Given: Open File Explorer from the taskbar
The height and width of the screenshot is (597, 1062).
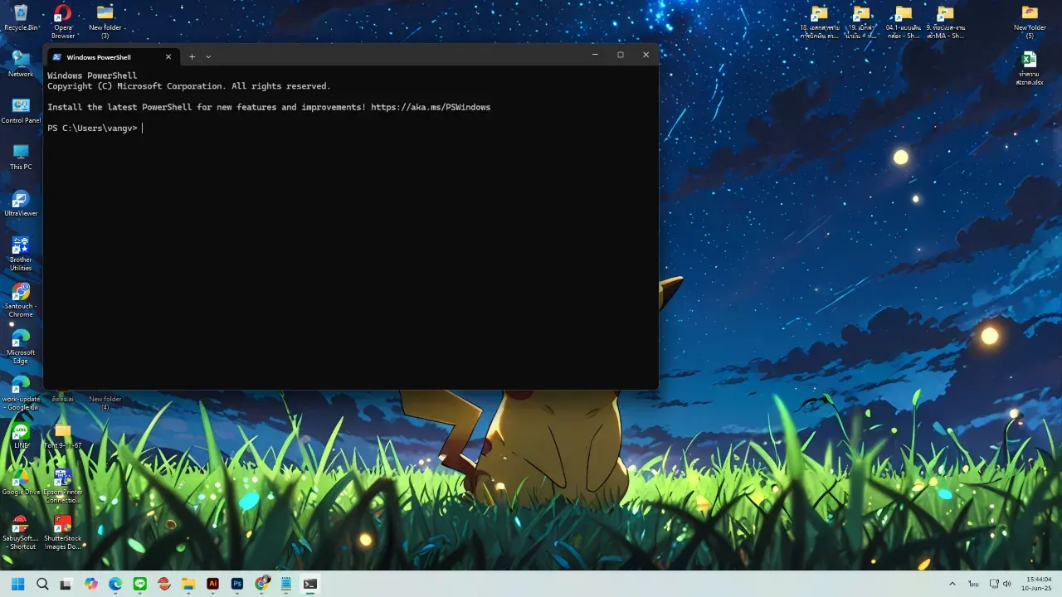Looking at the screenshot, I should (x=188, y=584).
